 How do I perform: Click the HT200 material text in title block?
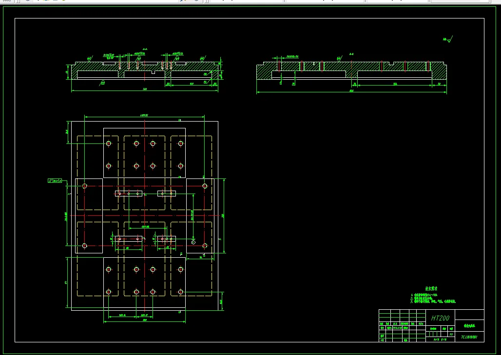(x=440, y=318)
